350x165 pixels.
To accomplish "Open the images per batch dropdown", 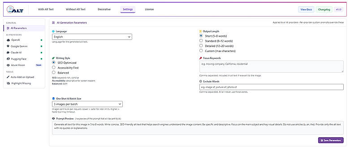I will pyautogui.click(x=87, y=104).
